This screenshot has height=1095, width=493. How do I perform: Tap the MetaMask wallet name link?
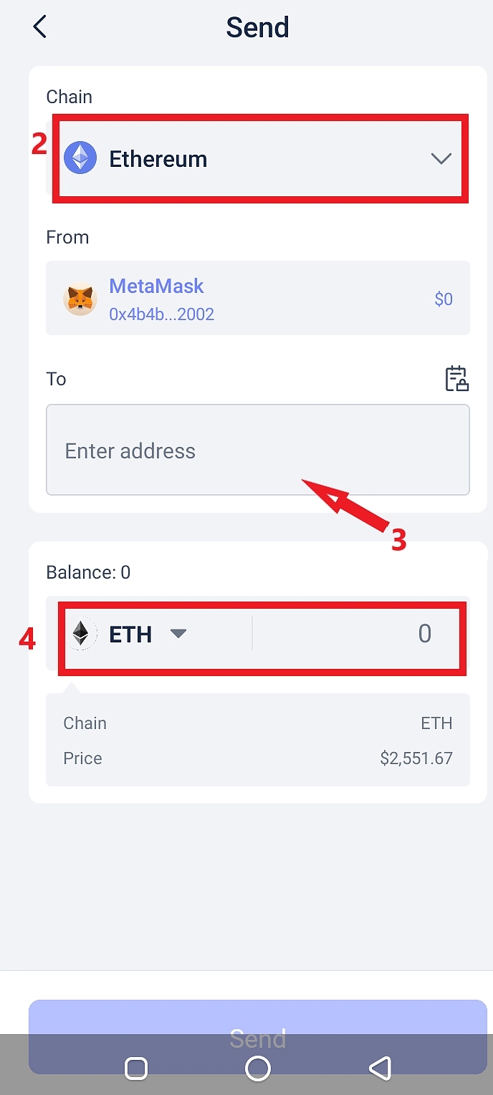[156, 286]
